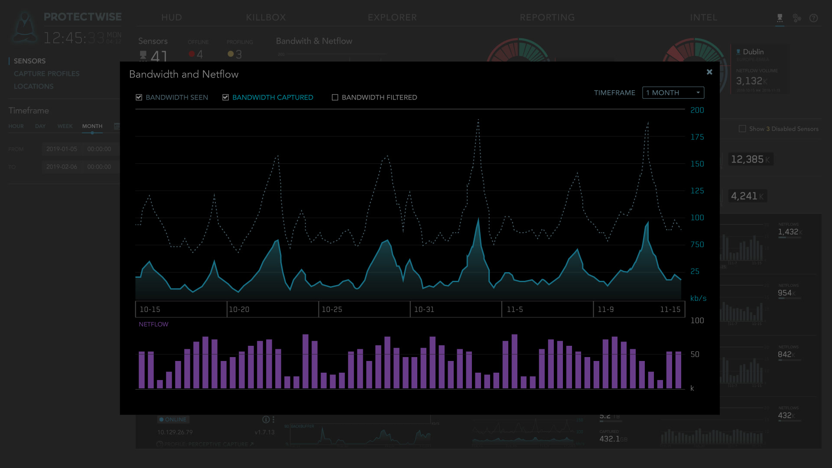Close the Bandwidth and Netflow dialog

coord(709,72)
